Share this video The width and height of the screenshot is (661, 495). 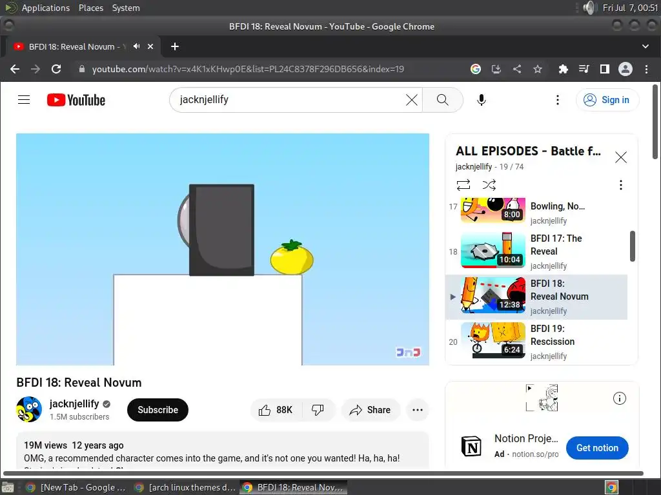coord(370,410)
